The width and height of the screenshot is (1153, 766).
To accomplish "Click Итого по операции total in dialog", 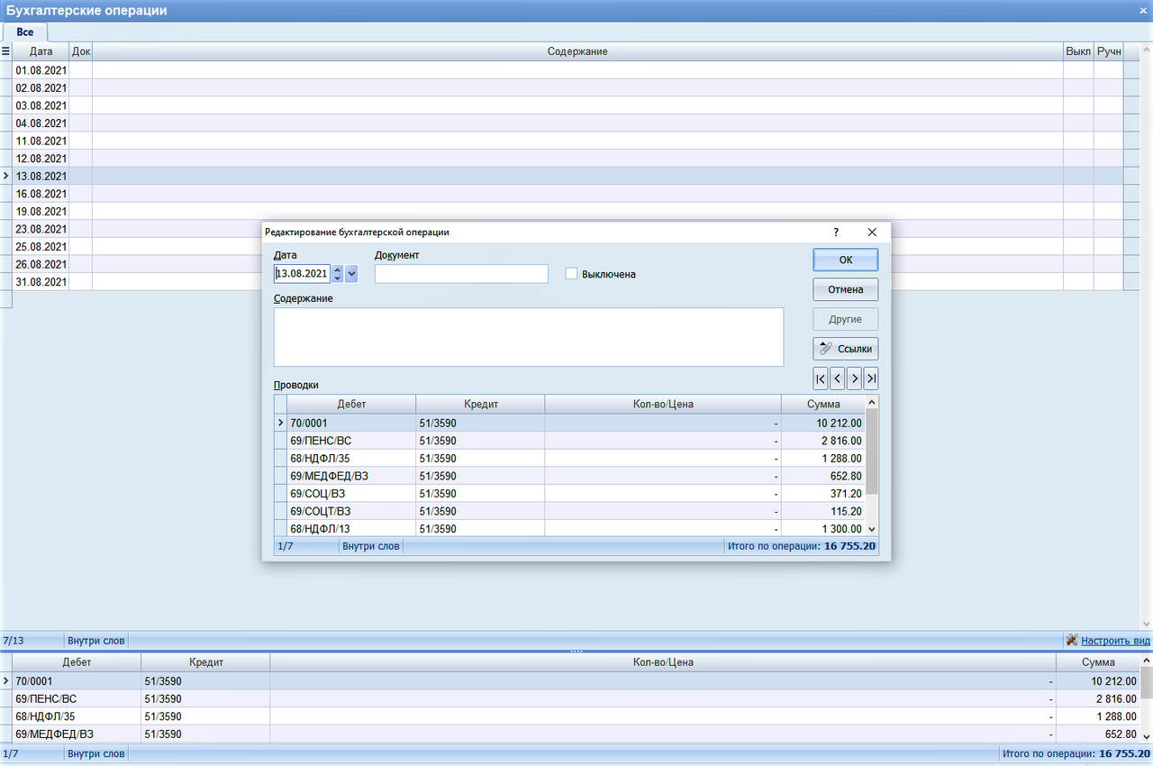I will (801, 546).
